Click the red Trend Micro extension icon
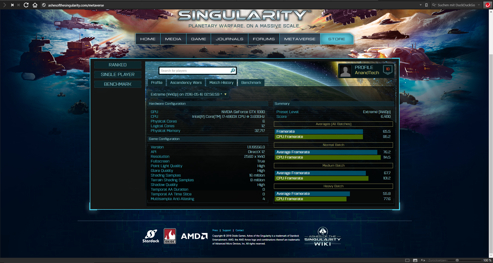 tap(488, 5)
